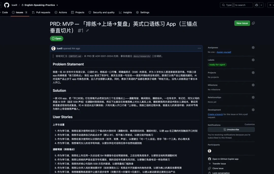Click the Assign yourself link

tap(224, 52)
